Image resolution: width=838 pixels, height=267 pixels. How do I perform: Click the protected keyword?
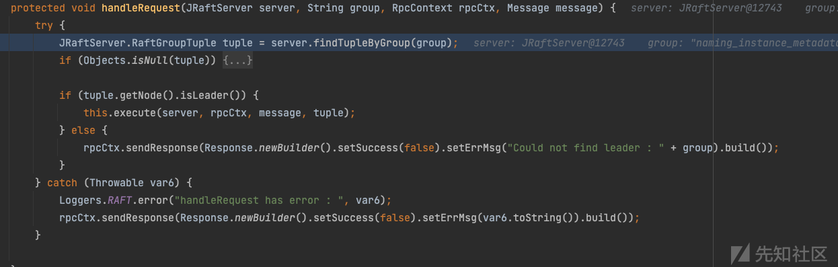[38, 8]
